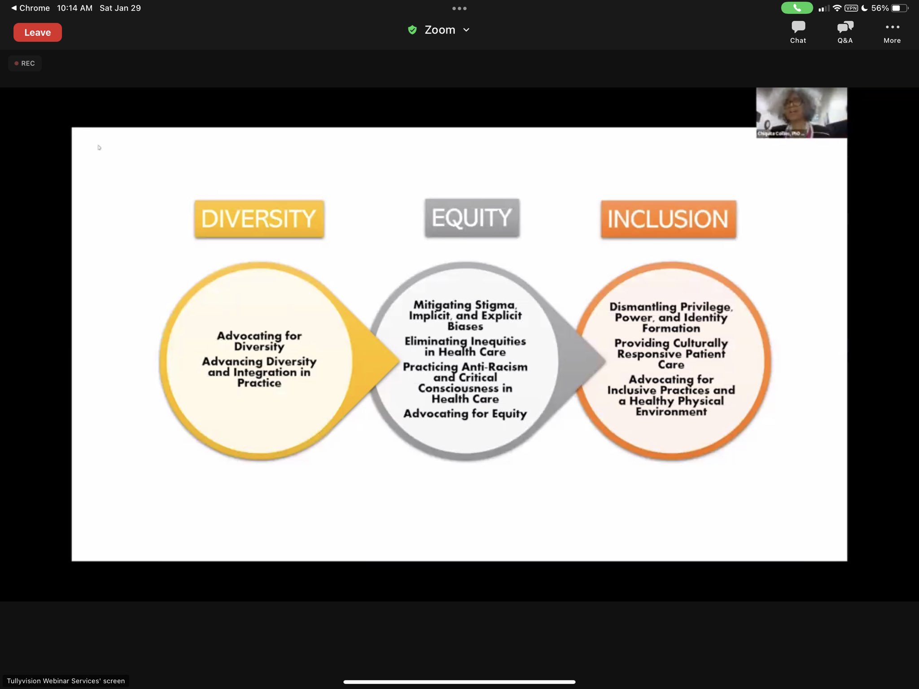
Task: Tap the VPN status indicator
Action: [851, 8]
